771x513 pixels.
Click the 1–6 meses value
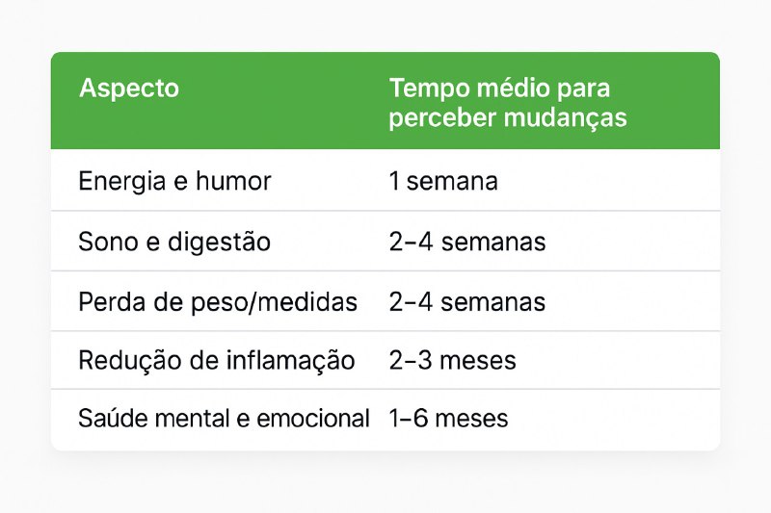[448, 419]
